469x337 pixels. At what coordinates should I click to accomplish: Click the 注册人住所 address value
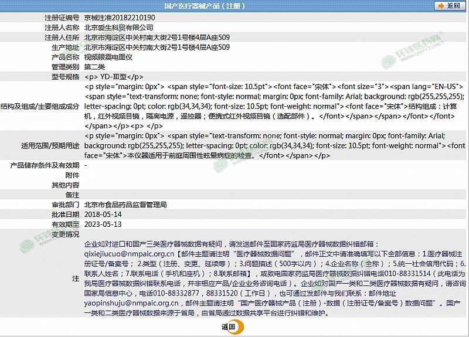point(157,38)
